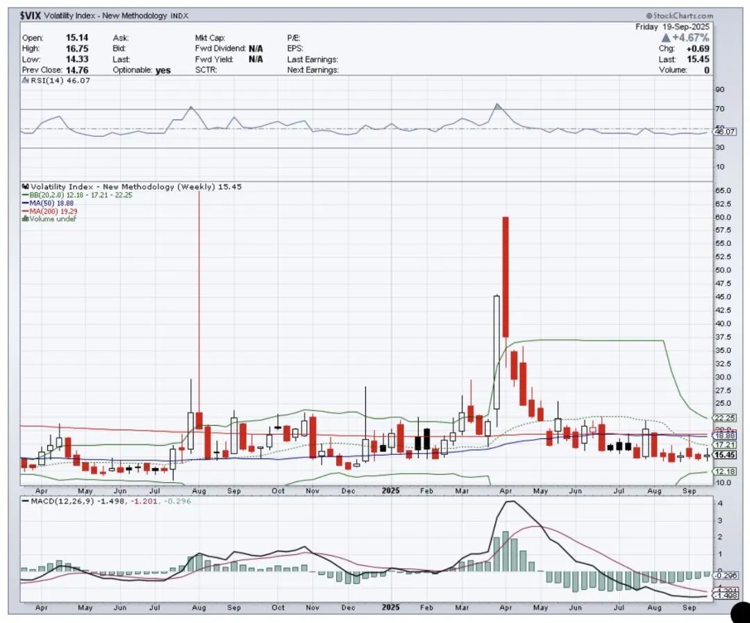Click the MA(50) 18.88 legend entry
750x623 pixels.
pyautogui.click(x=51, y=203)
